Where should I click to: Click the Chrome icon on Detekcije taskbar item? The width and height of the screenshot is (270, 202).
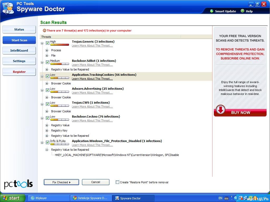point(75,198)
